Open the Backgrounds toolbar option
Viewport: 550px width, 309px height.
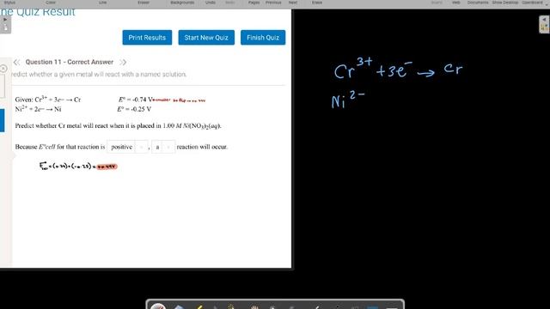click(182, 3)
